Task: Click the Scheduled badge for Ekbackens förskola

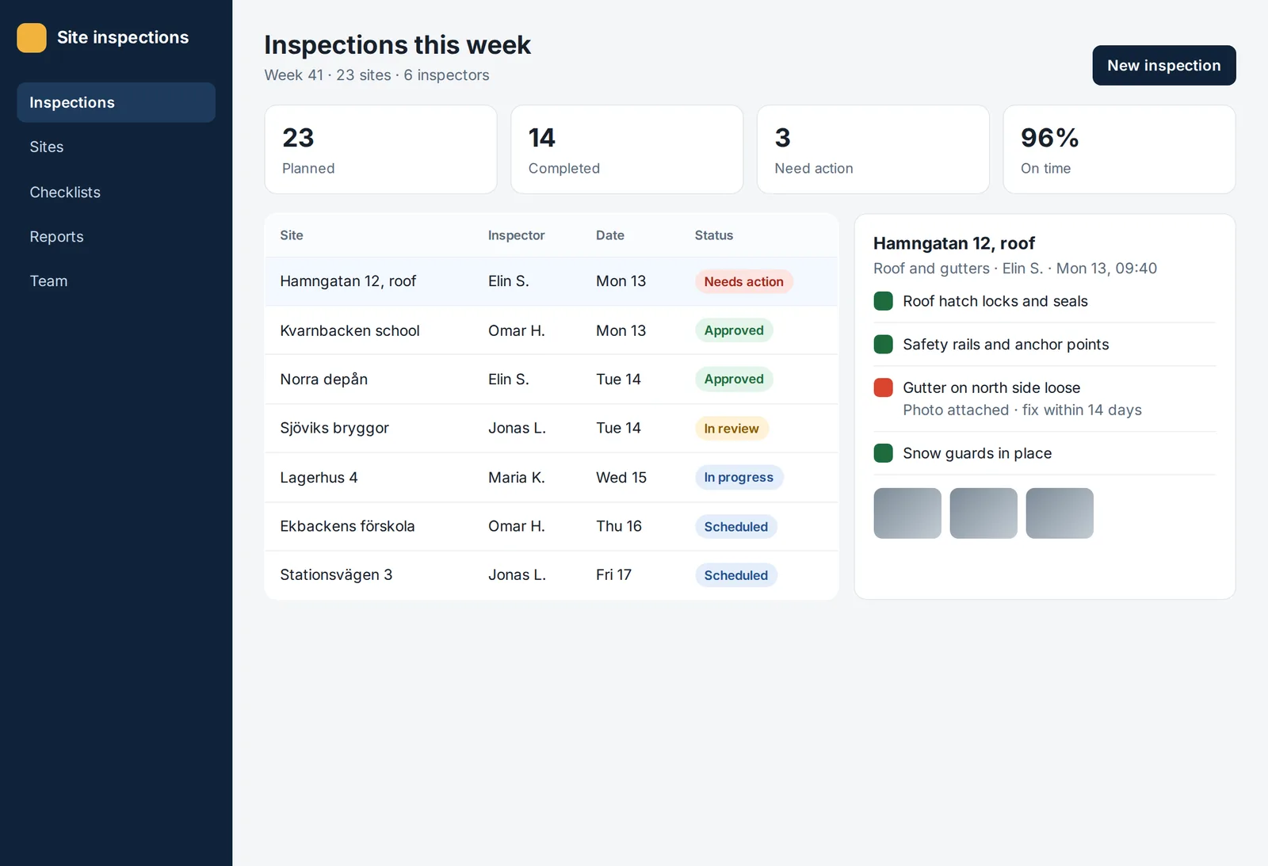Action: 735,526
